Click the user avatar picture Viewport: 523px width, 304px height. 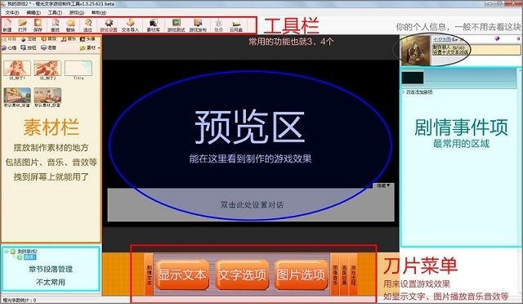[416, 51]
